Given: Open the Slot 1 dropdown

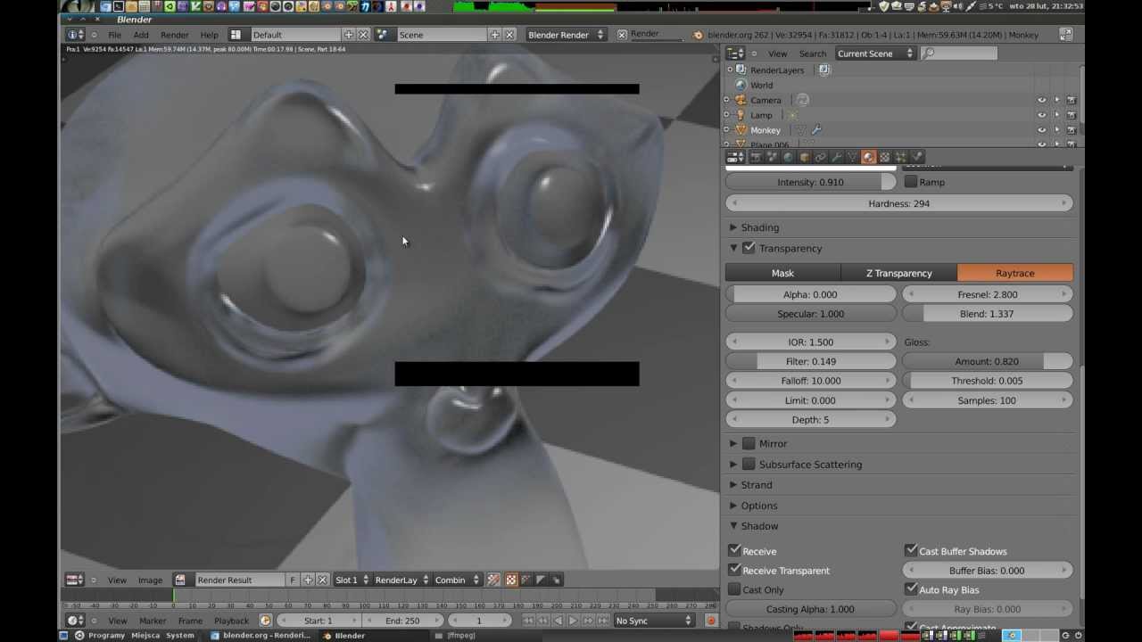Looking at the screenshot, I should pos(352,580).
